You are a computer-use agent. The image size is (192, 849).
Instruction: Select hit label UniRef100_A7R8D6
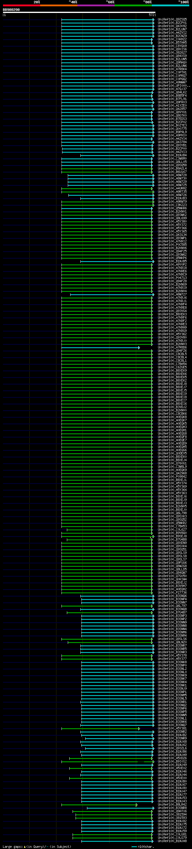tap(172, 347)
